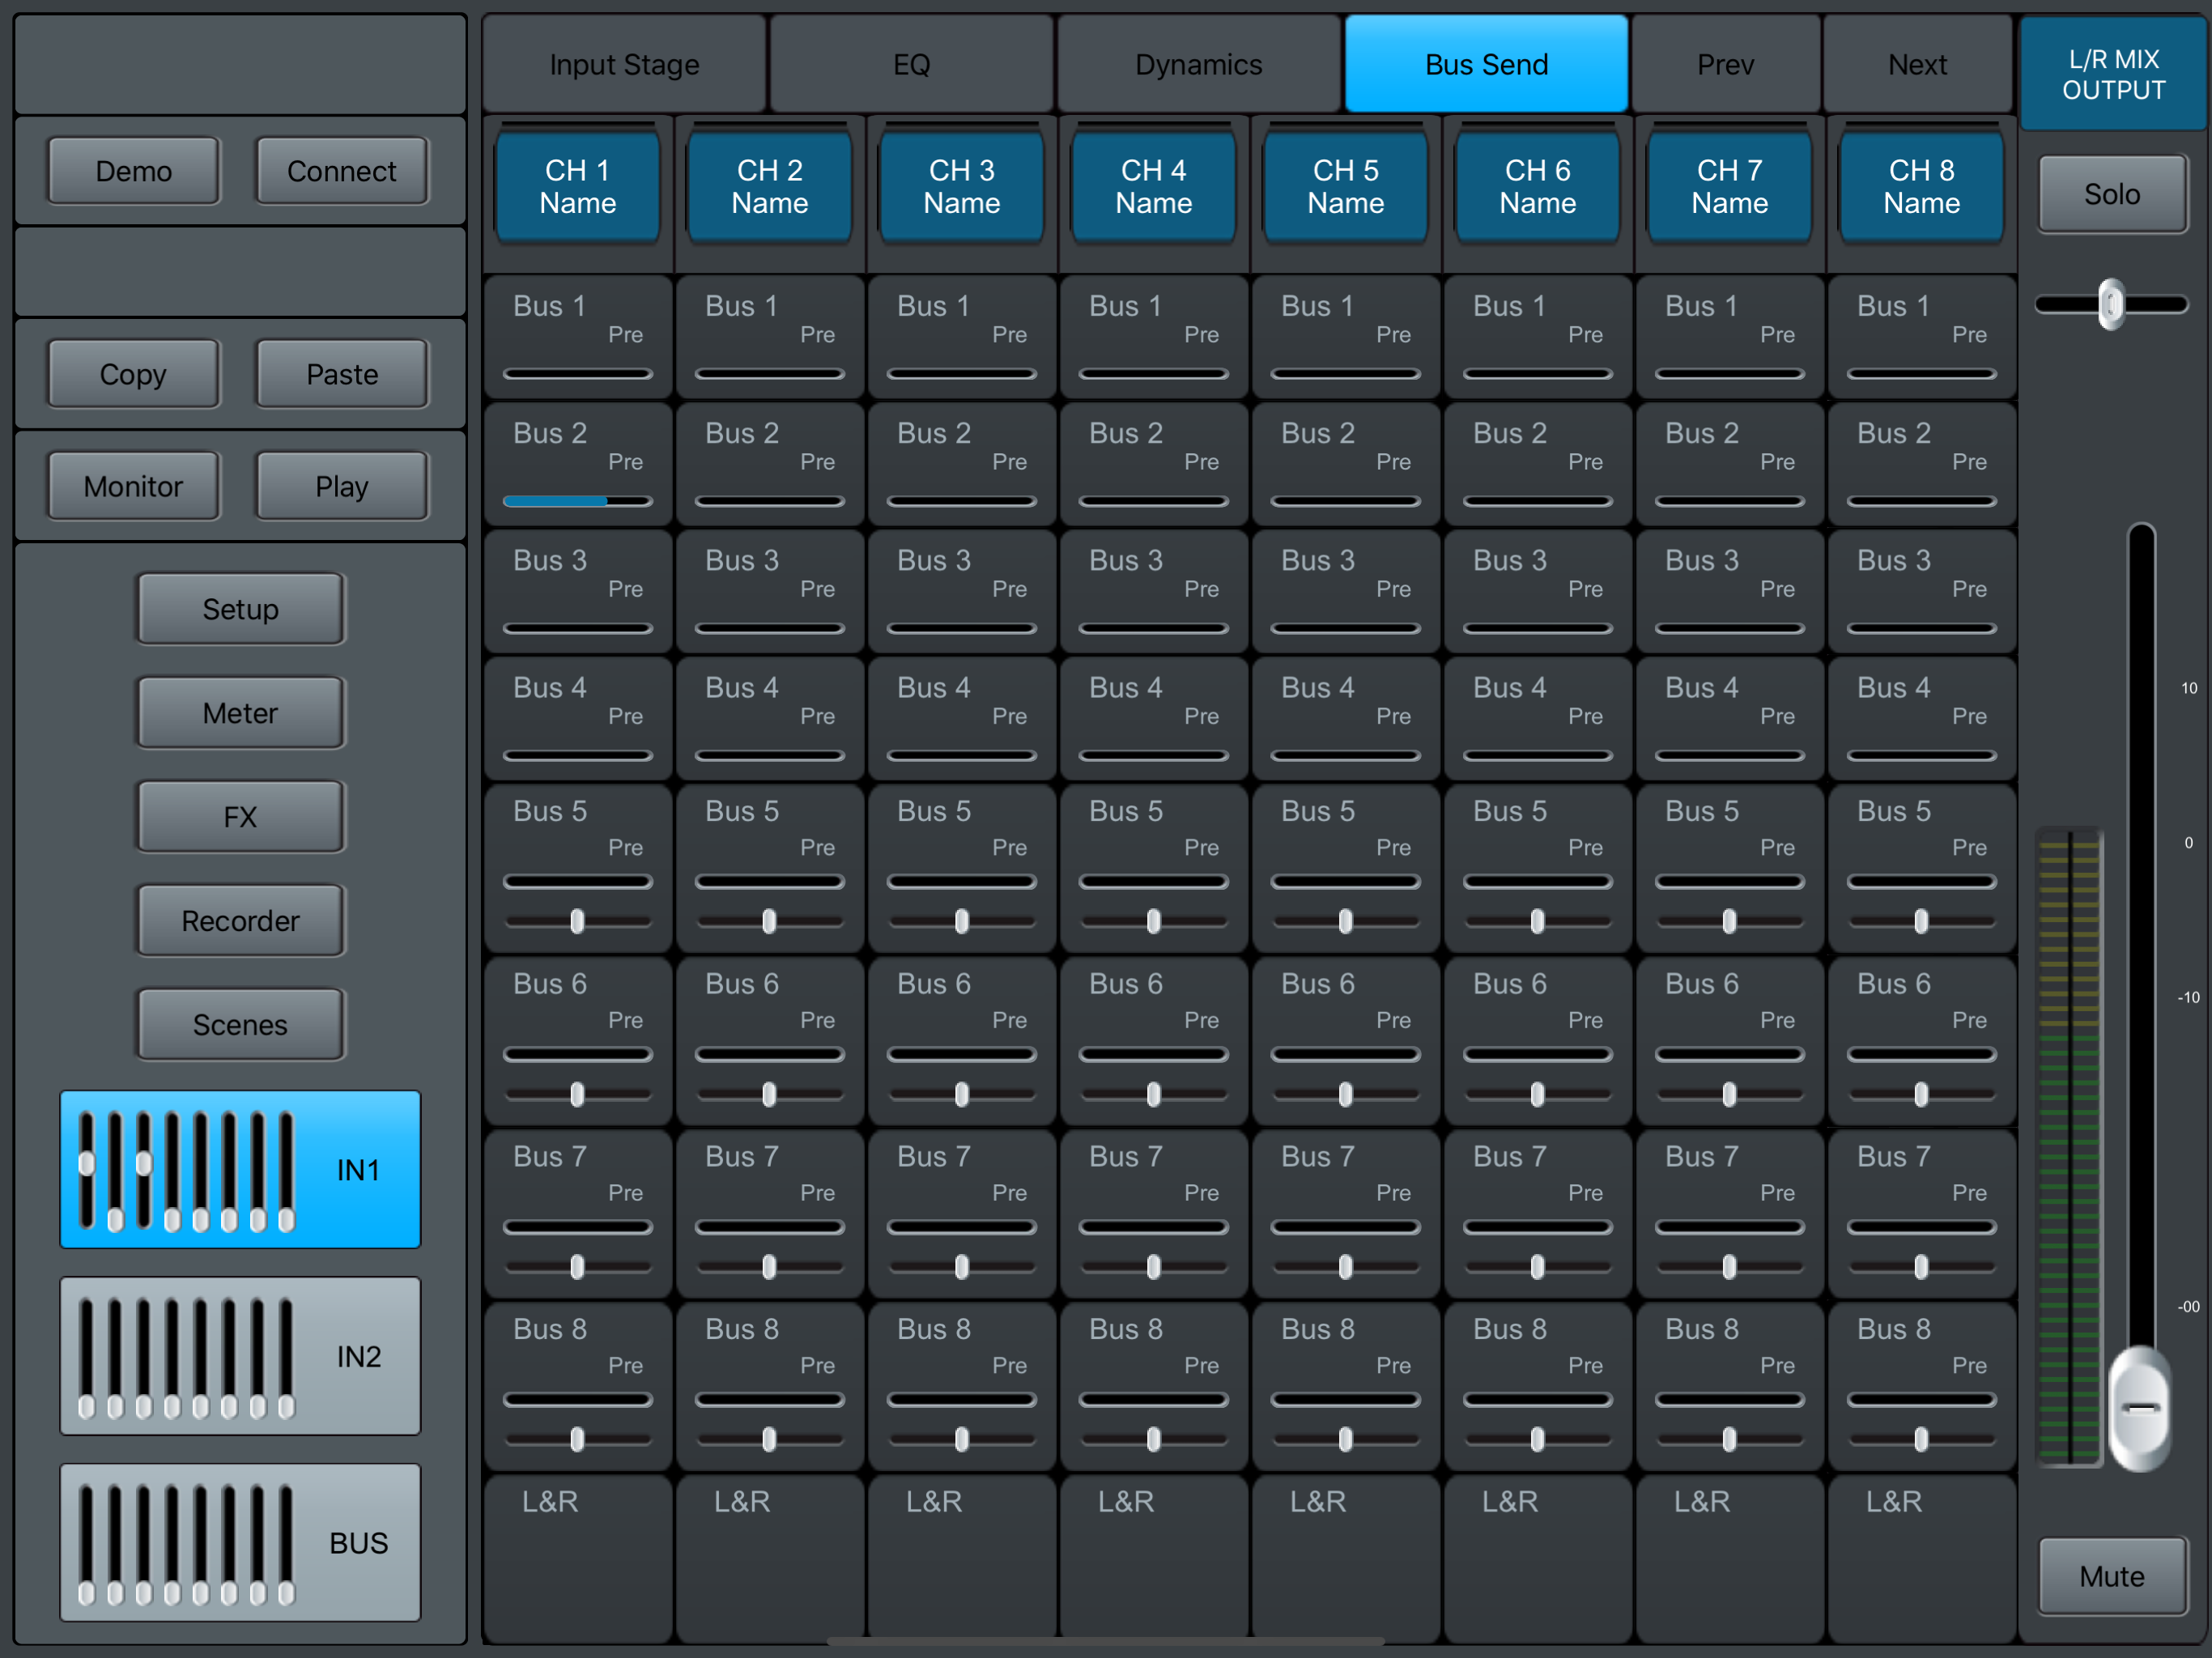Screen dimensions: 2212x1658
Task: Toggle Pre on CH 4 Bus 3
Action: click(1201, 589)
